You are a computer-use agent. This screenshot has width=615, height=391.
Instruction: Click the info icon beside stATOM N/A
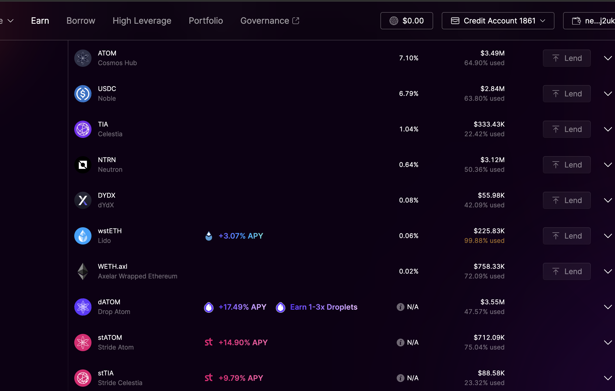point(400,343)
